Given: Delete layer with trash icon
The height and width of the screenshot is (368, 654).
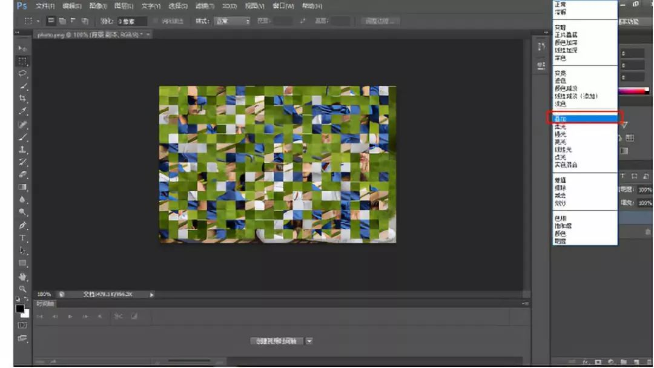Looking at the screenshot, I should (x=648, y=362).
